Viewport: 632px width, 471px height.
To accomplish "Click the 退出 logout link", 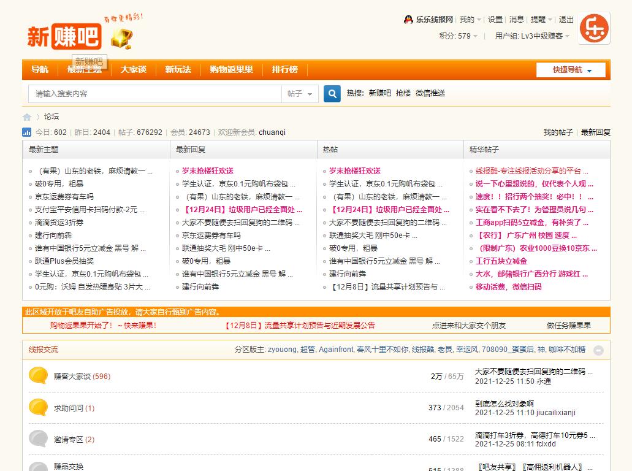I will coord(566,19).
